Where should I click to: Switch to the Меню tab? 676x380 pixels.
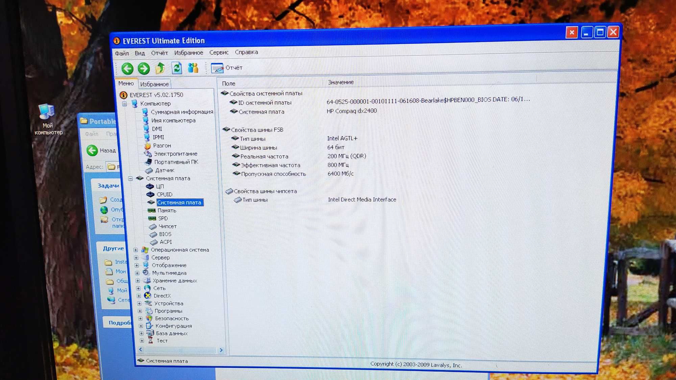tap(126, 83)
